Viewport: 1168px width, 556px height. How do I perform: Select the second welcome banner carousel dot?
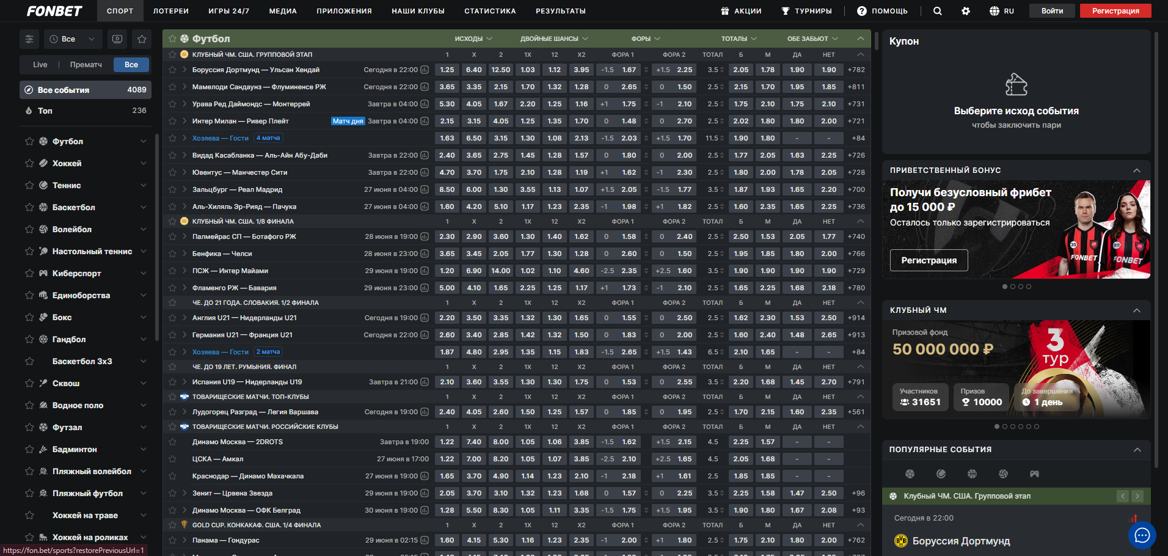[x=1013, y=287]
